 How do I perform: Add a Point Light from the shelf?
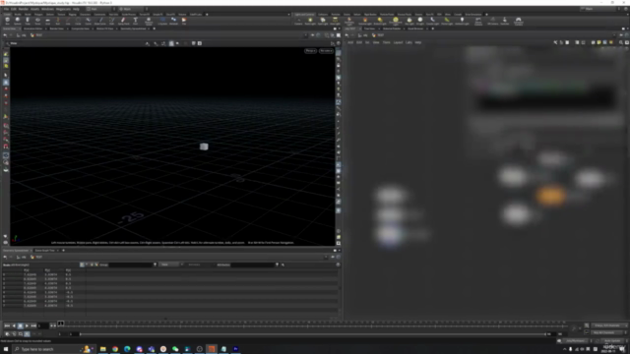click(x=310, y=21)
